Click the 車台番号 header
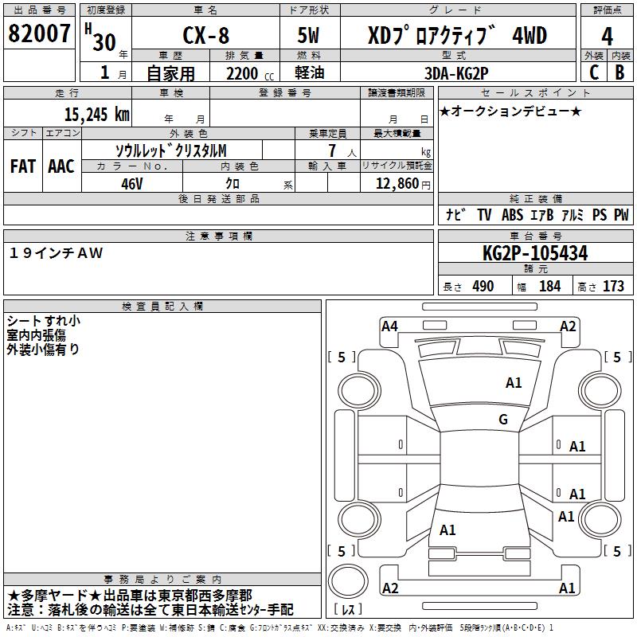This screenshot has height=637, width=637. (535, 236)
